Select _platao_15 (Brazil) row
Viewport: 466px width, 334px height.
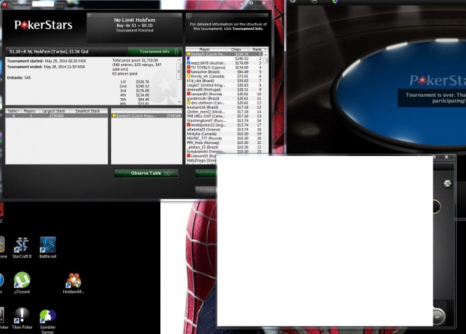(x=224, y=147)
